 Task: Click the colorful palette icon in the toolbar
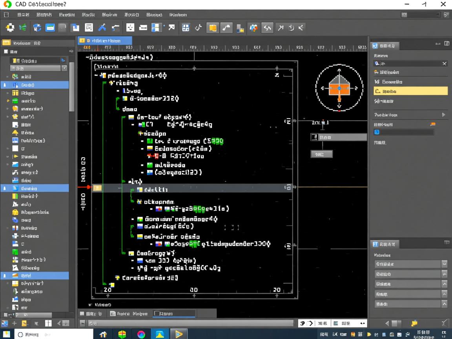pyautogui.click(x=253, y=27)
